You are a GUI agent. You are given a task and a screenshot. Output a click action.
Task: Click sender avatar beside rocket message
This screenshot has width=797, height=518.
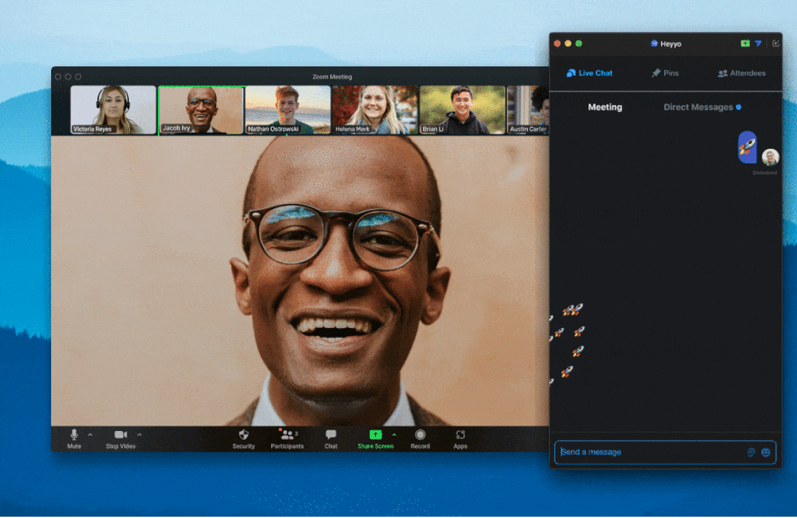(x=770, y=157)
